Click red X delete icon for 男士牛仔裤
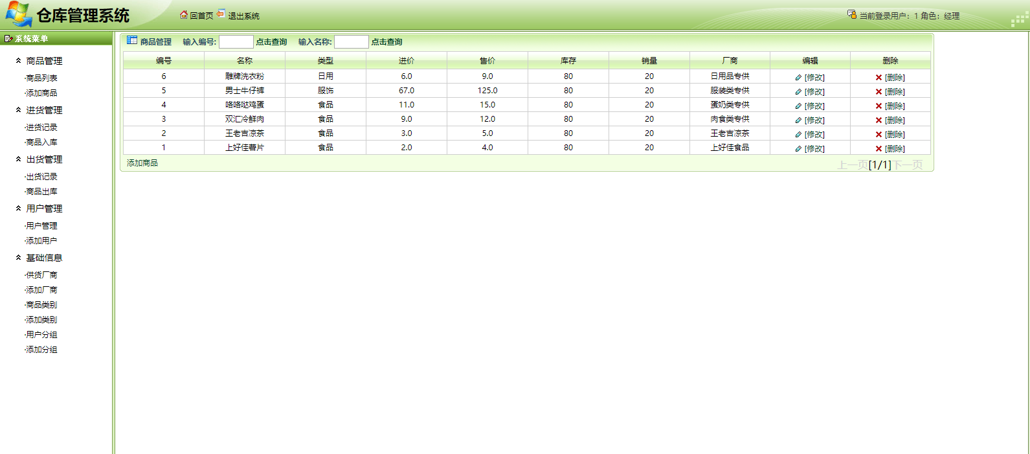The image size is (1030, 454). click(879, 92)
